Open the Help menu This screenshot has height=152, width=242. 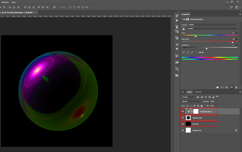pos(13,2)
